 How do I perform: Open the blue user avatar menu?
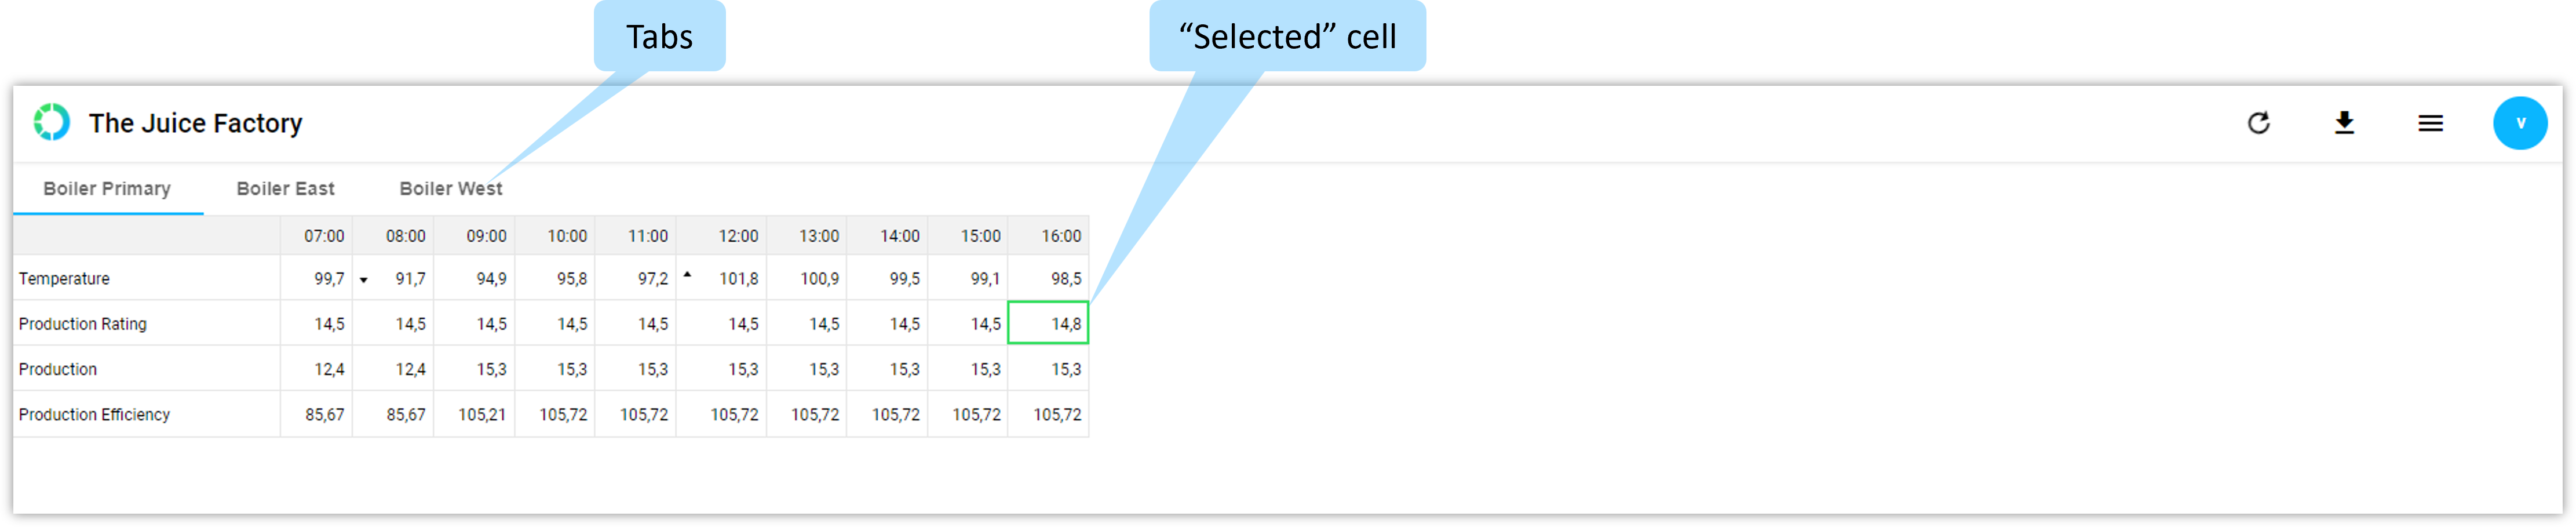2519,123
